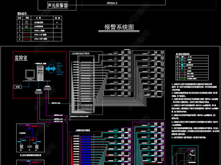Click the upper serial connector below the server
The image size is (221, 165).
coord(47,88)
